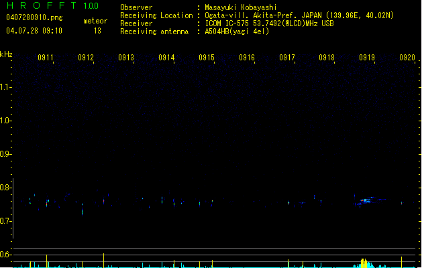Click the meteor count label

(95, 21)
